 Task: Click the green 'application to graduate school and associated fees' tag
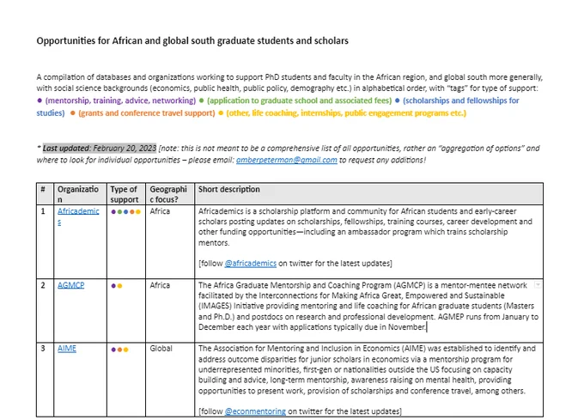pyautogui.click(x=299, y=100)
